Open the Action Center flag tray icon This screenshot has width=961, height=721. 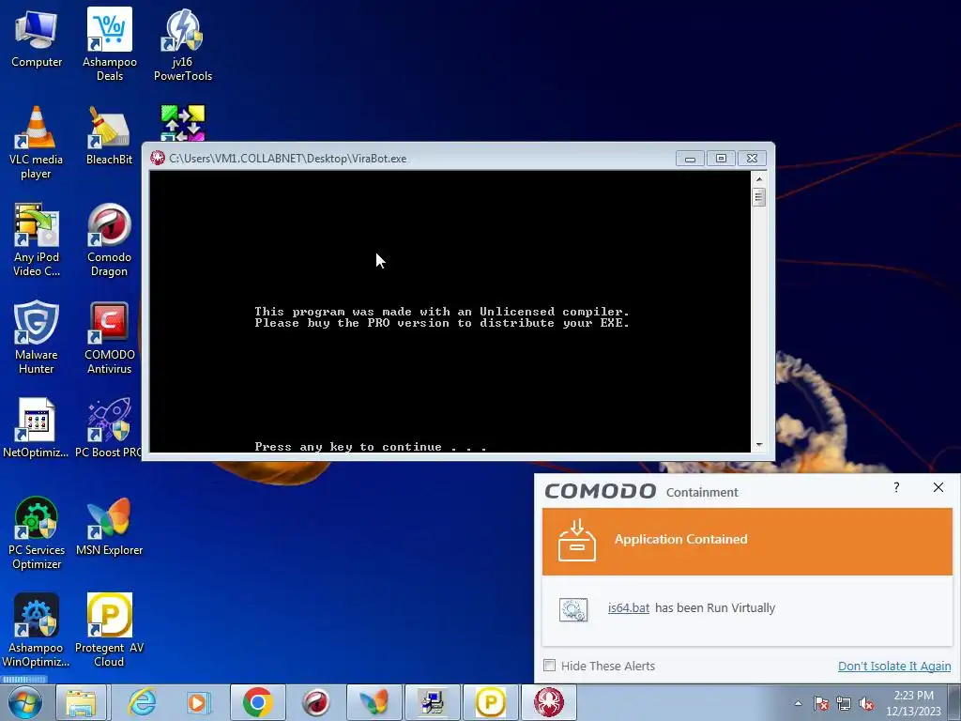tap(820, 703)
